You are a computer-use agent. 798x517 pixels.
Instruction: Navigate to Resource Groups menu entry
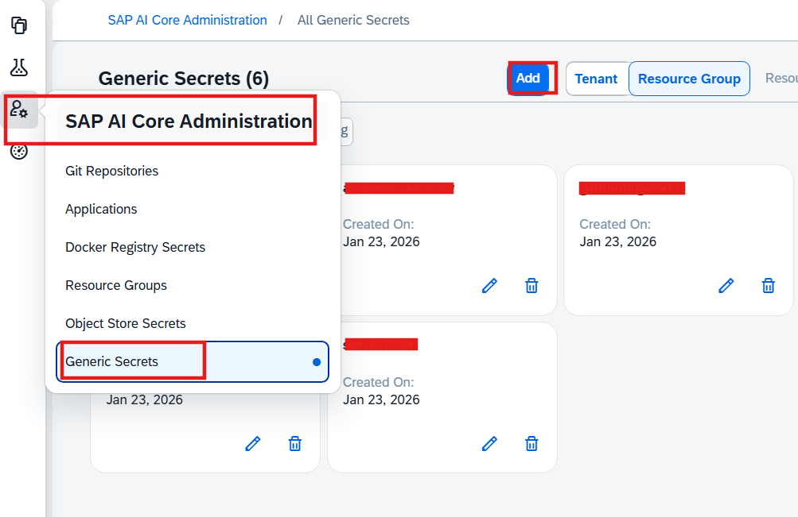[x=193, y=285]
